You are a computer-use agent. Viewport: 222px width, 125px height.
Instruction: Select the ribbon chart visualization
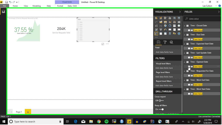(179, 22)
